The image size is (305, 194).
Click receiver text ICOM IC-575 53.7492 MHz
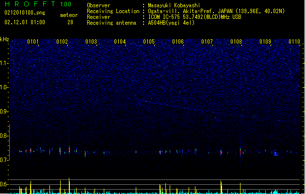[x=194, y=17]
